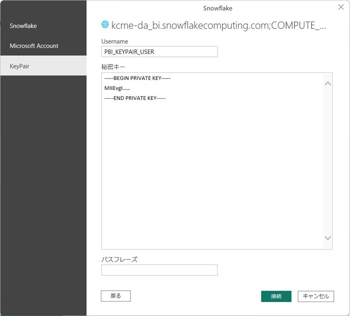This screenshot has width=351, height=316.
Task: Close the Snowflake dialog with the X
Action: click(x=341, y=7)
